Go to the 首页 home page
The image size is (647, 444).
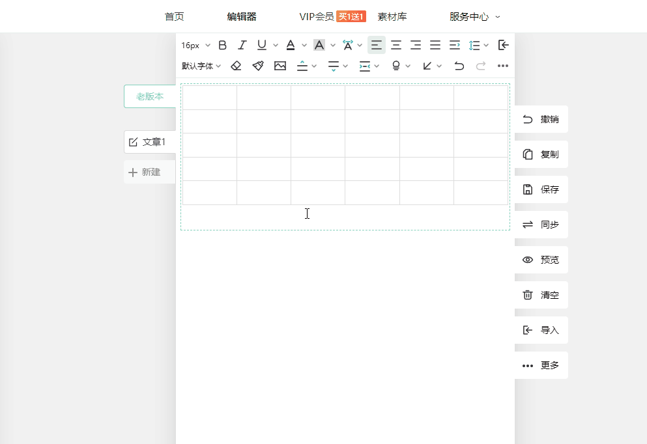[x=174, y=16]
